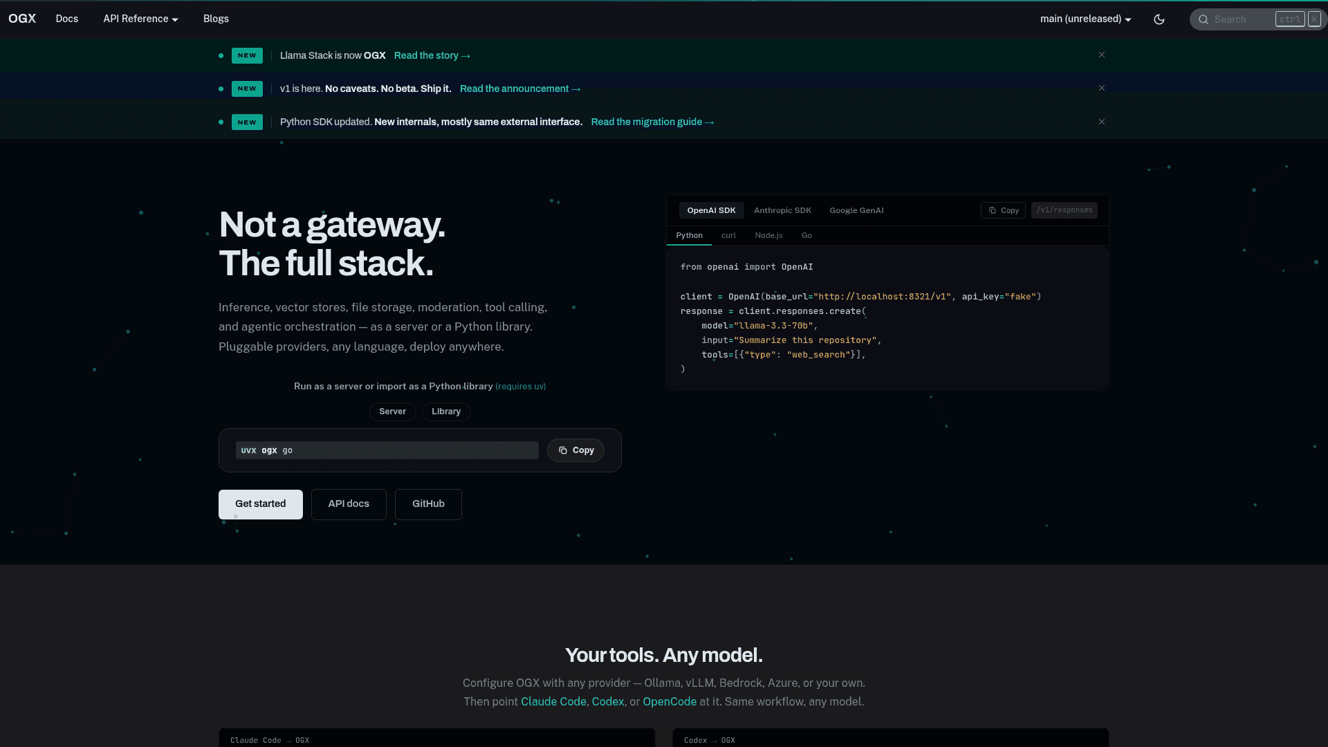This screenshot has height=747, width=1328.
Task: Open the main (unreleased) version dropdown
Action: [1086, 19]
